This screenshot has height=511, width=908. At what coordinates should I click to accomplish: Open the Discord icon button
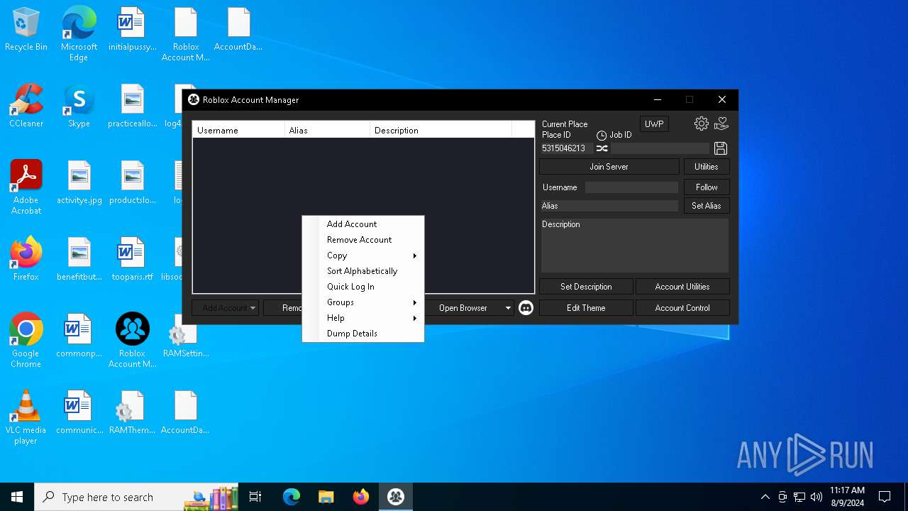coord(526,308)
